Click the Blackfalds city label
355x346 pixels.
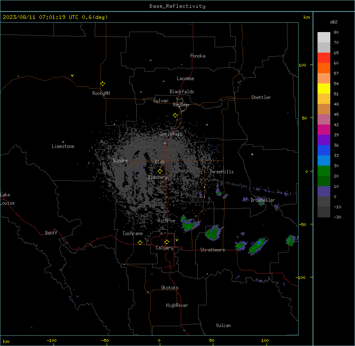(x=182, y=92)
